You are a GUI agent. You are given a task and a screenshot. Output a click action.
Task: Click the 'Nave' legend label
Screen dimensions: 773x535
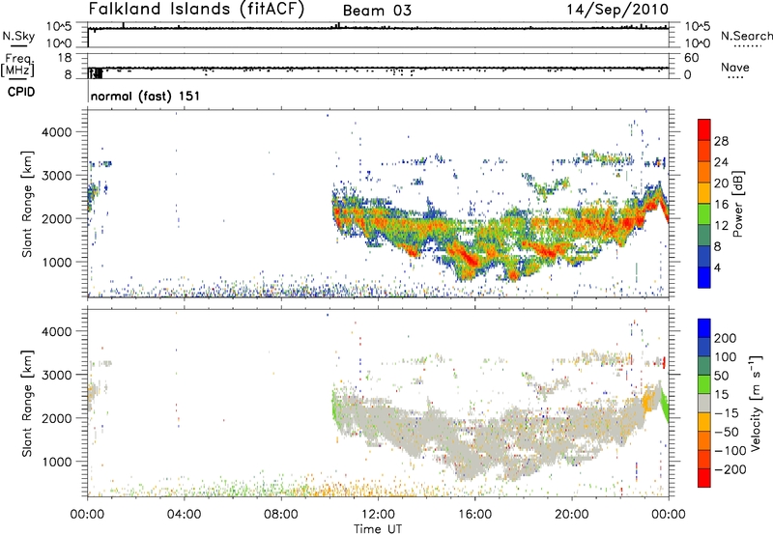tap(735, 67)
